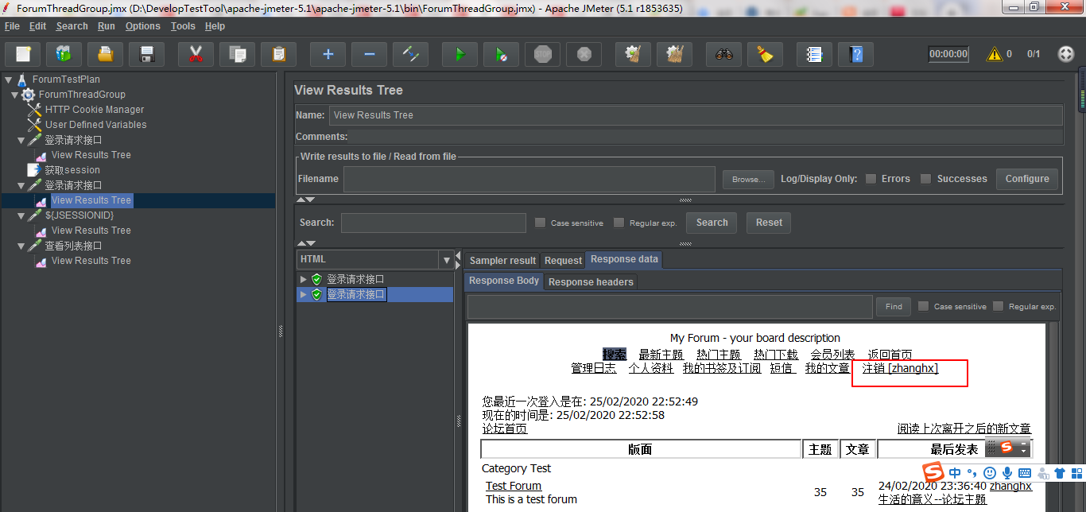Open the File menu
This screenshot has width=1086, height=512.
[12, 26]
